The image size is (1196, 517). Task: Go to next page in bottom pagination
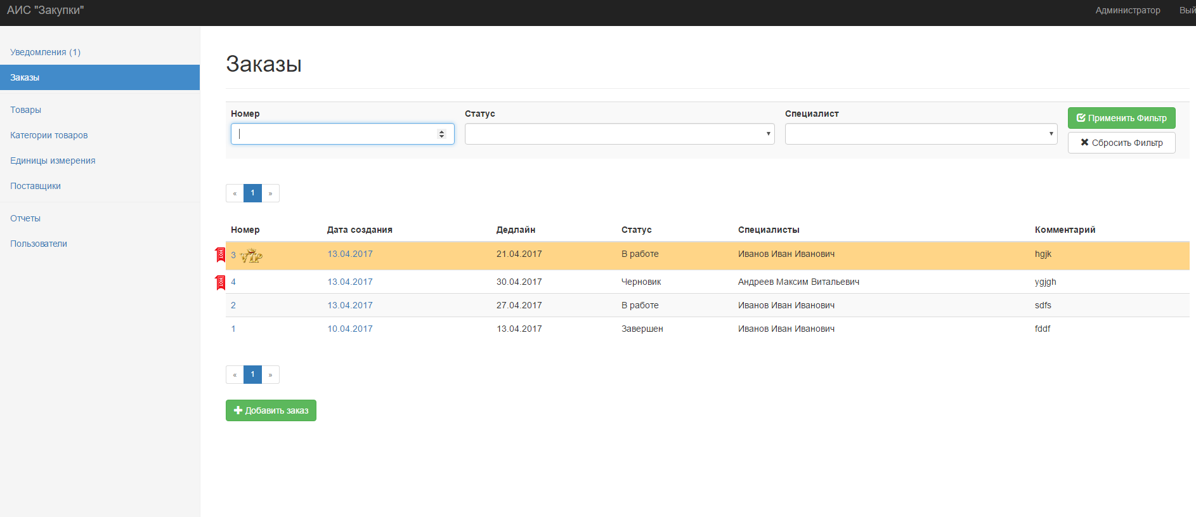[270, 375]
